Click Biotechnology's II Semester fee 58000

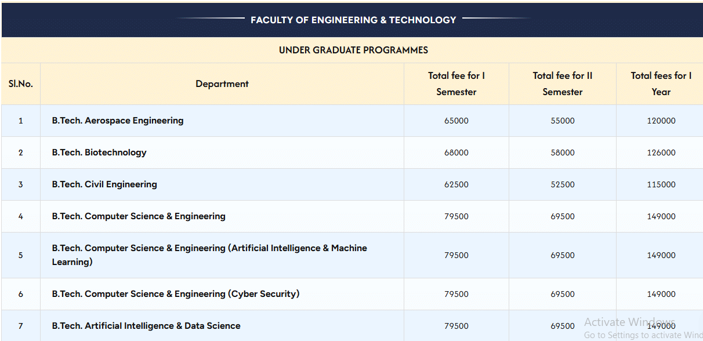pos(563,153)
